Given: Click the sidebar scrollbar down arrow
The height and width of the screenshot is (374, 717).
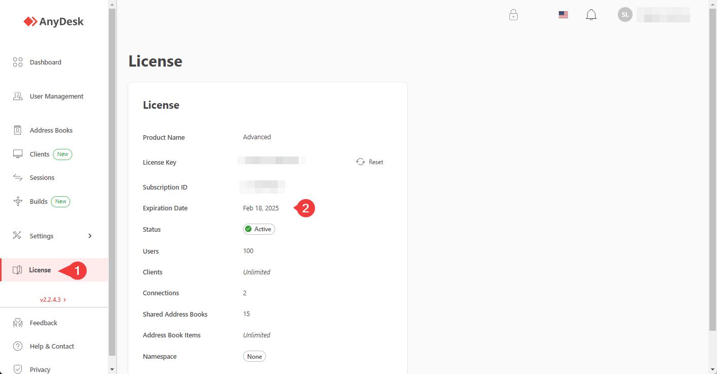Looking at the screenshot, I should 112,369.
